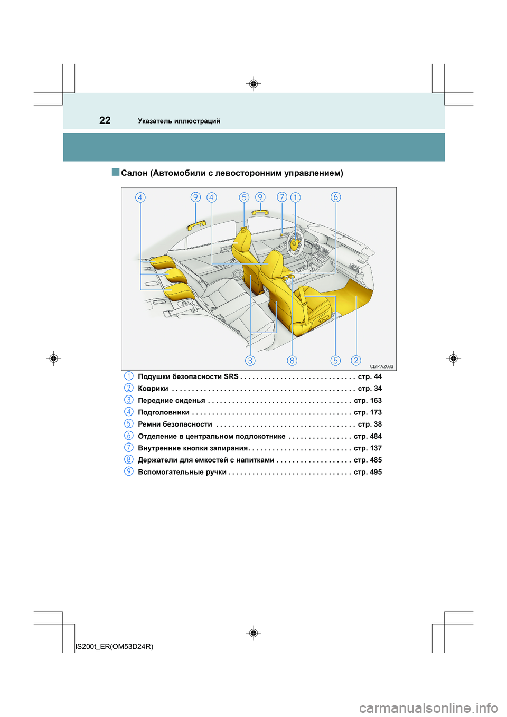Click callout 2 below the floor mat
The height and width of the screenshot is (717, 507).
[x=356, y=360]
